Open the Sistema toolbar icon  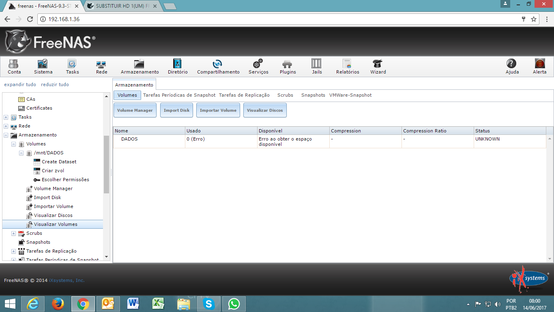43,67
